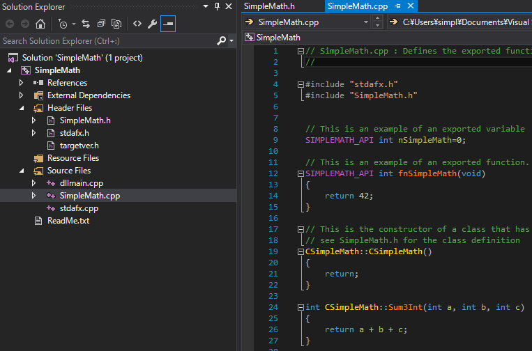
Task: Click 'nSimpleMath=0;' in the code
Action: [x=432, y=140]
